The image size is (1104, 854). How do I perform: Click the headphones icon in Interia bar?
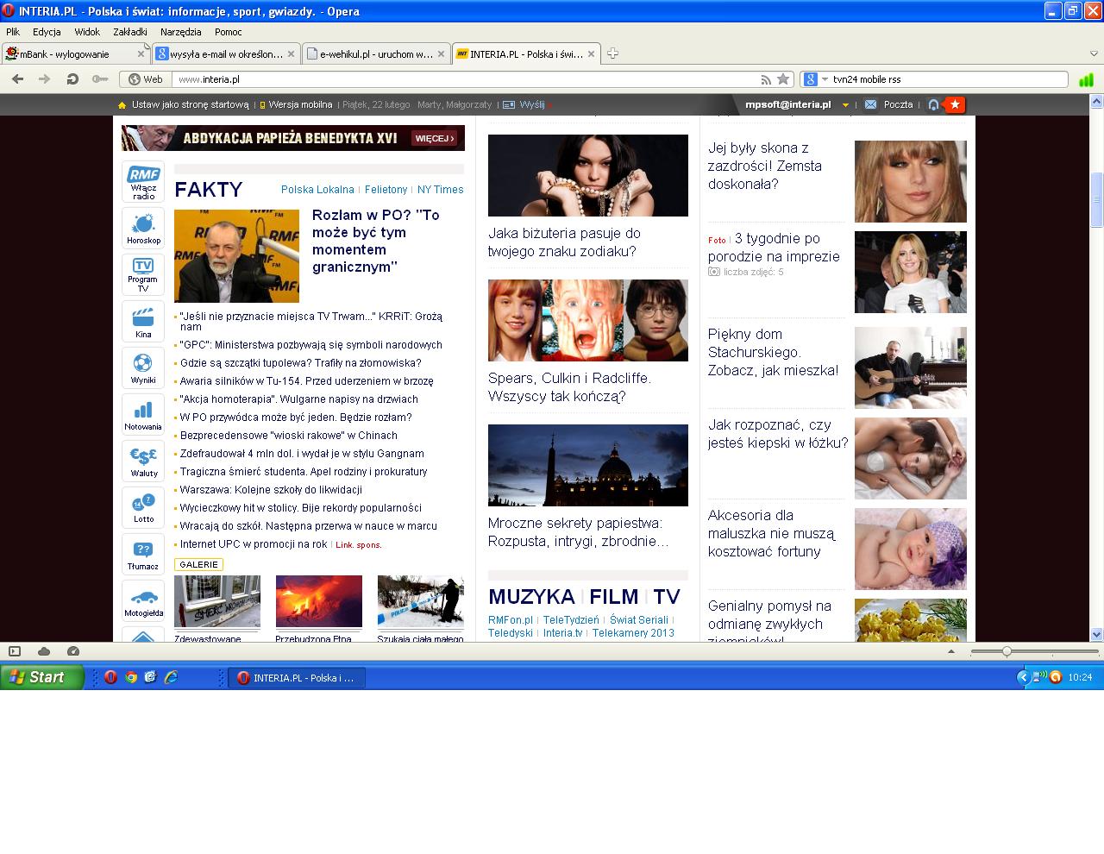(x=933, y=104)
